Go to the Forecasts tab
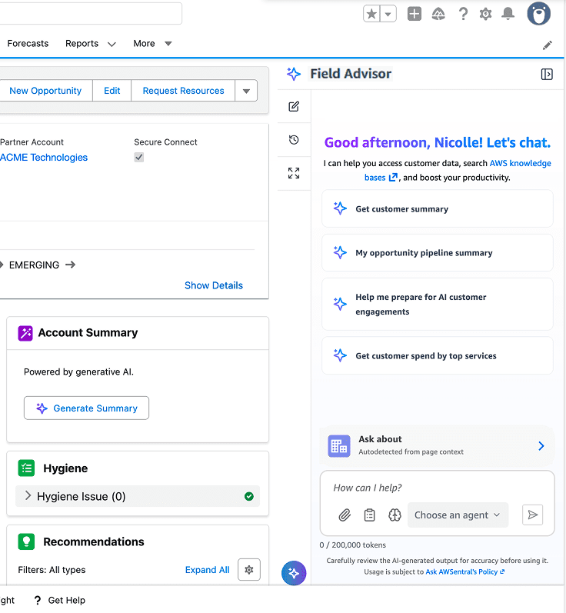 click(x=28, y=43)
